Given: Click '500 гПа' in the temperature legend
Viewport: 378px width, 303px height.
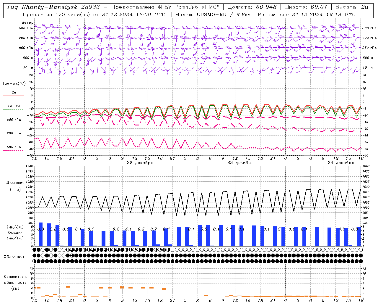Looking at the screenshot, I should click(x=14, y=147).
